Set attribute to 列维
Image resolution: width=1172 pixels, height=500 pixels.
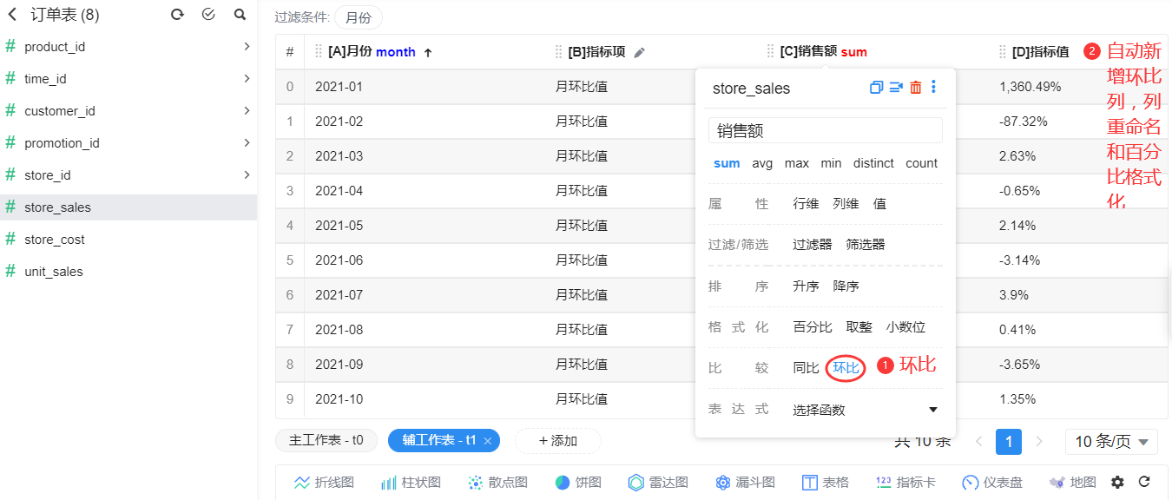pos(846,204)
